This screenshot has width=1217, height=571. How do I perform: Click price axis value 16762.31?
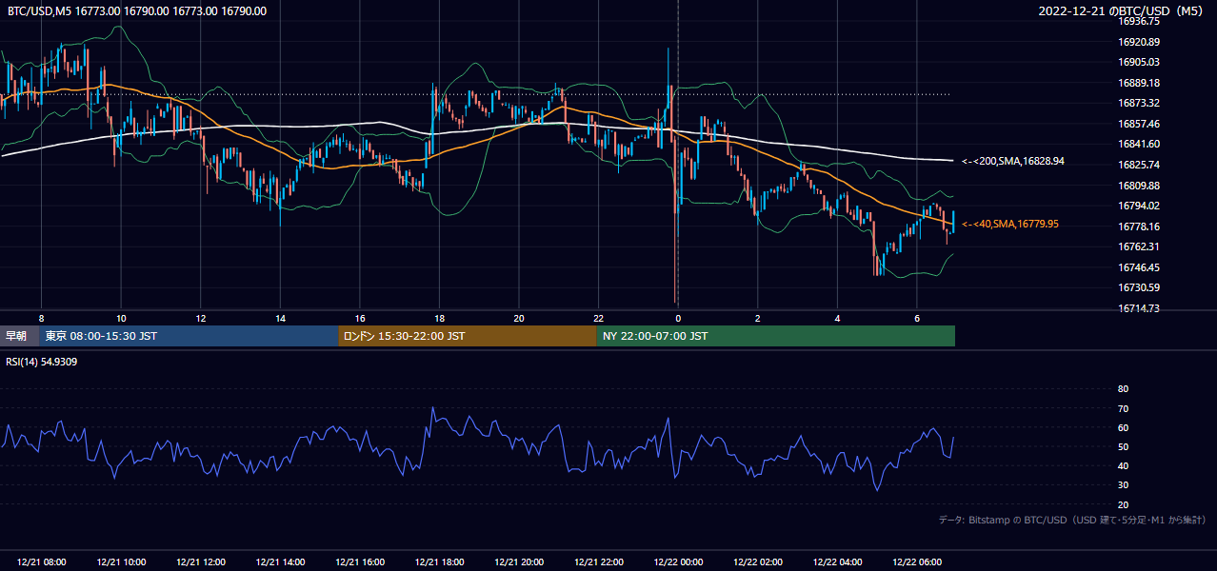tap(1139, 246)
